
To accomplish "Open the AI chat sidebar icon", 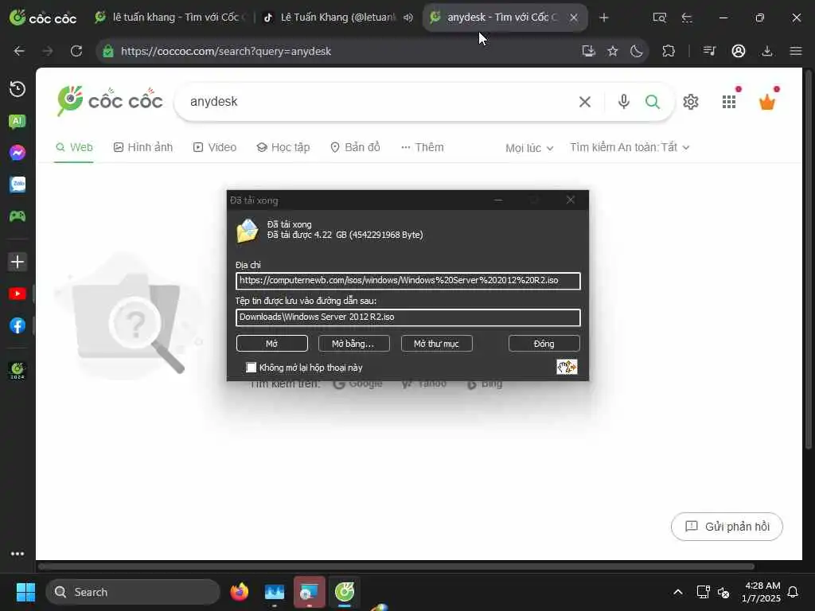I will click(18, 122).
